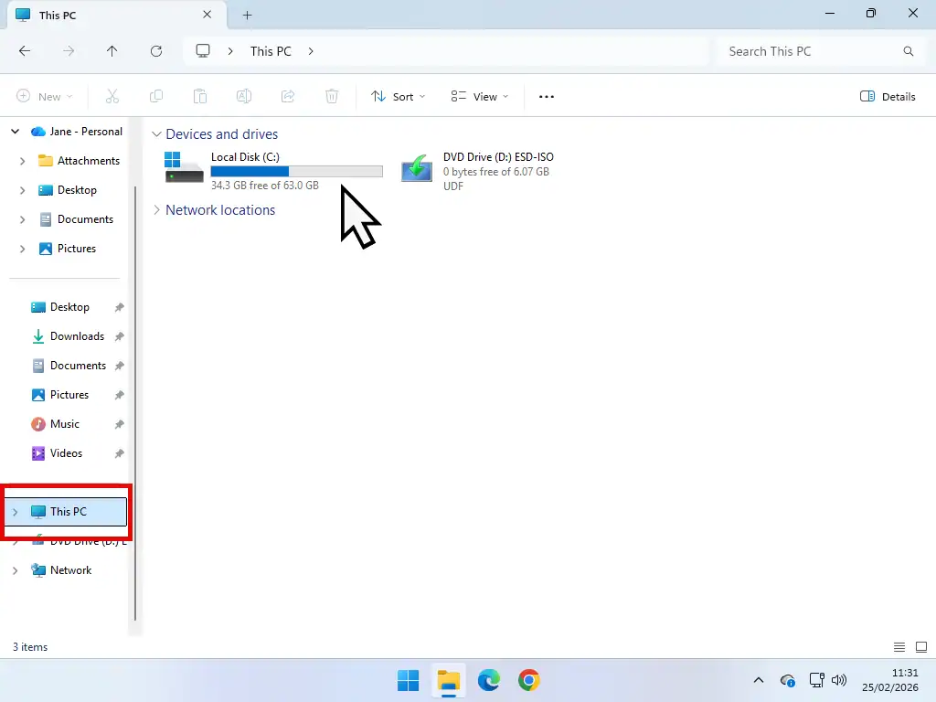Open the See more menu
The image size is (936, 702).
click(546, 96)
